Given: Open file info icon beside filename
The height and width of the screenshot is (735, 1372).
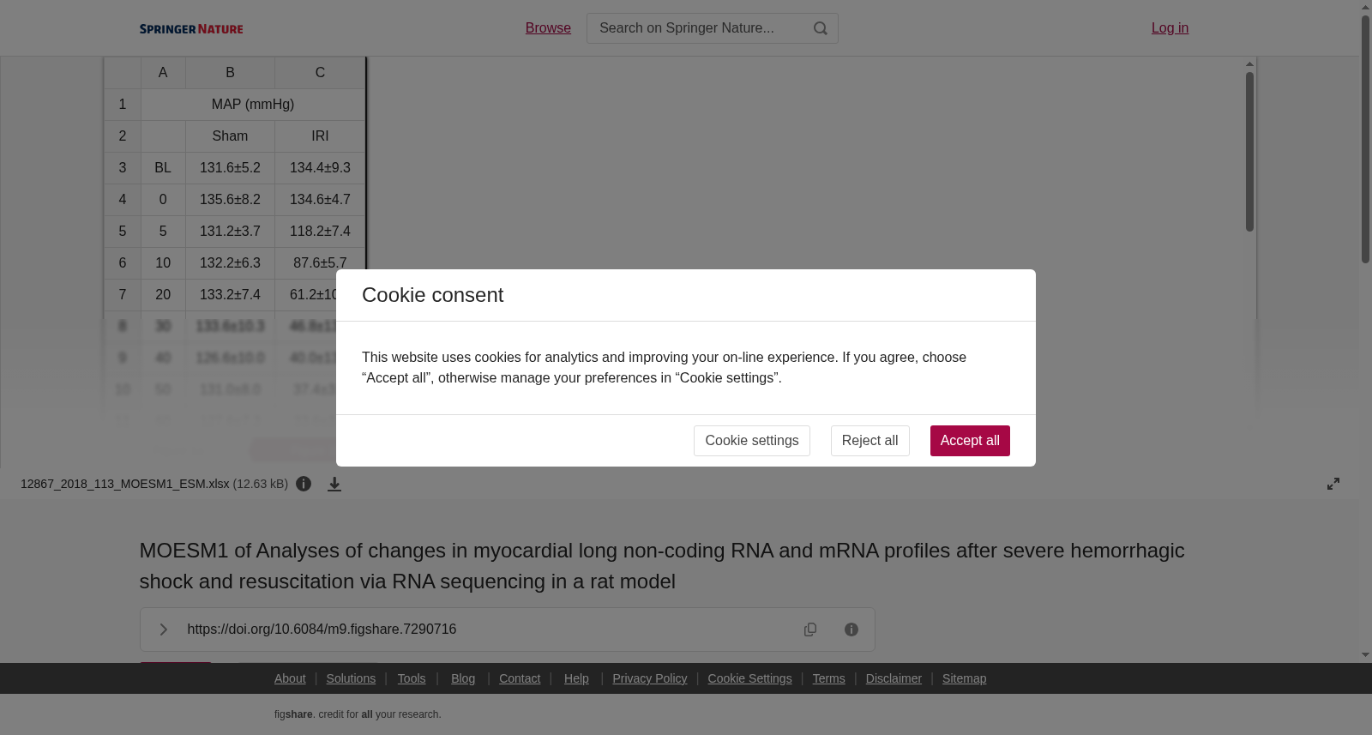Looking at the screenshot, I should tap(304, 484).
